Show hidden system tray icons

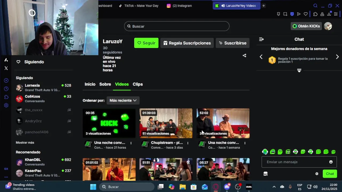click(274, 187)
